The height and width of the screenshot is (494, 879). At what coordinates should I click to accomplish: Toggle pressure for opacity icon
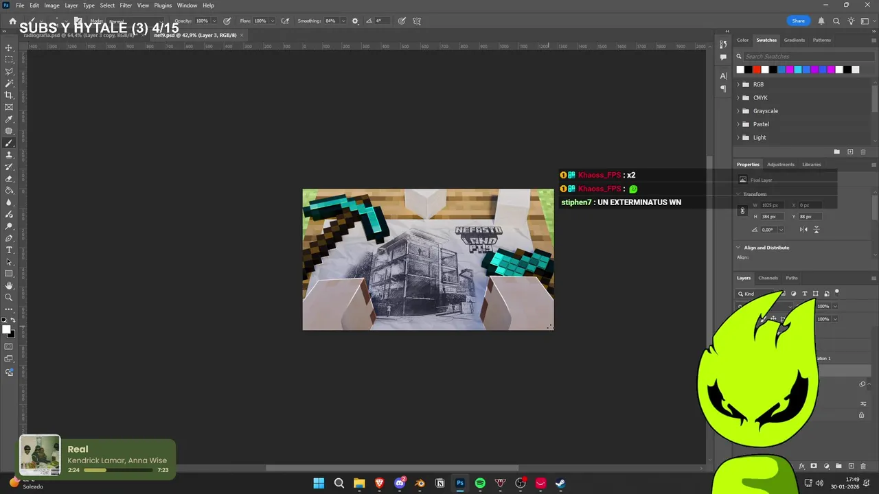227,21
